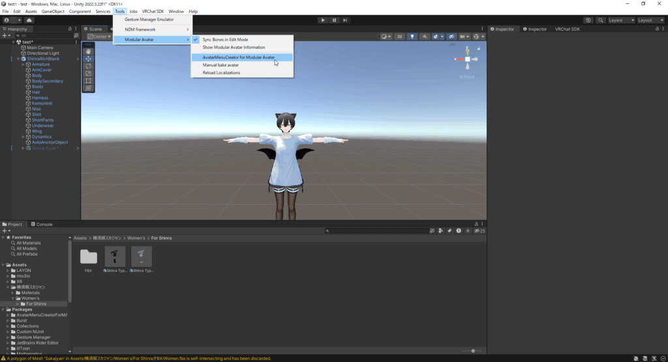This screenshot has height=362, width=668.
Task: Click Favorites star filter icon
Action: (468, 231)
